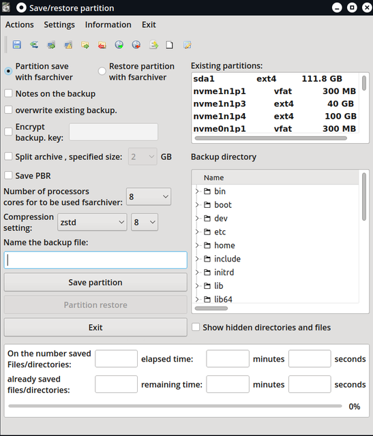Expand the bin directory tree node

click(x=197, y=191)
